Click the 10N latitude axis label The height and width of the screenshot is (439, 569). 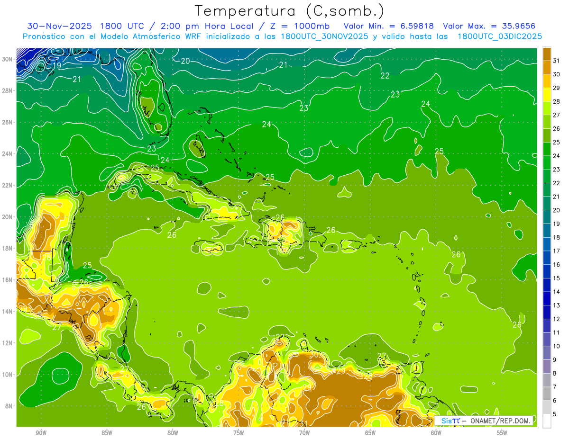[7, 375]
